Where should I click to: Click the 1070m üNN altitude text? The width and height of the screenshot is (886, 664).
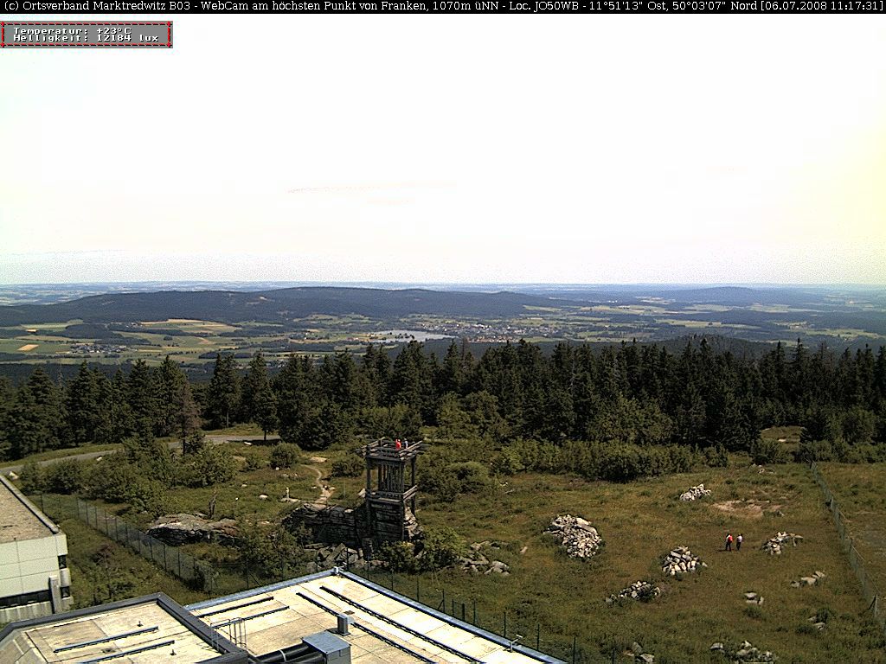click(465, 6)
